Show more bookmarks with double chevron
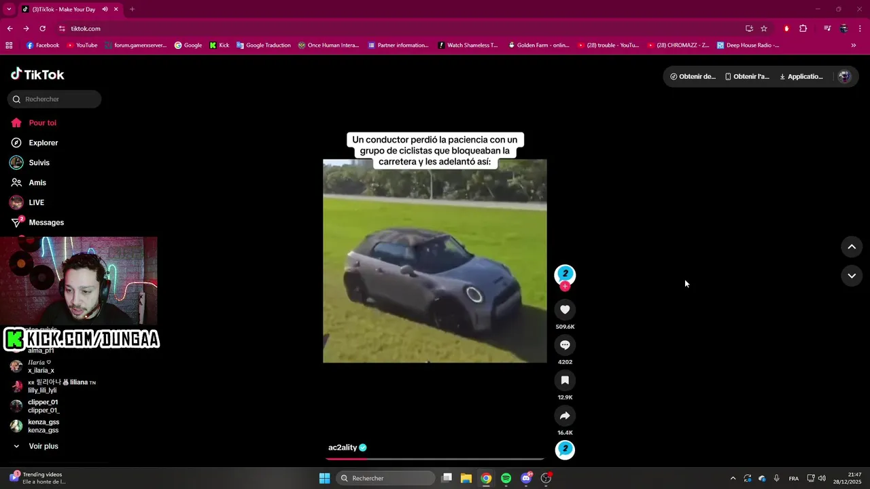Viewport: 870px width, 489px height. tap(854, 46)
